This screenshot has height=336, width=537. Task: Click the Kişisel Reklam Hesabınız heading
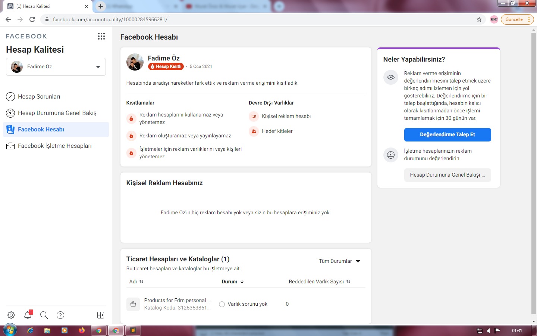[x=164, y=183]
